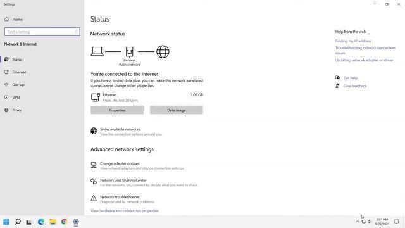
Task: Open the Windows Start menu
Action: click(x=6, y=222)
